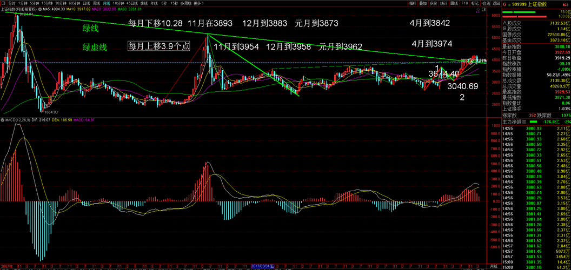Switch to 年线 yearly chart
This screenshot has width=571, height=270.
154,3
